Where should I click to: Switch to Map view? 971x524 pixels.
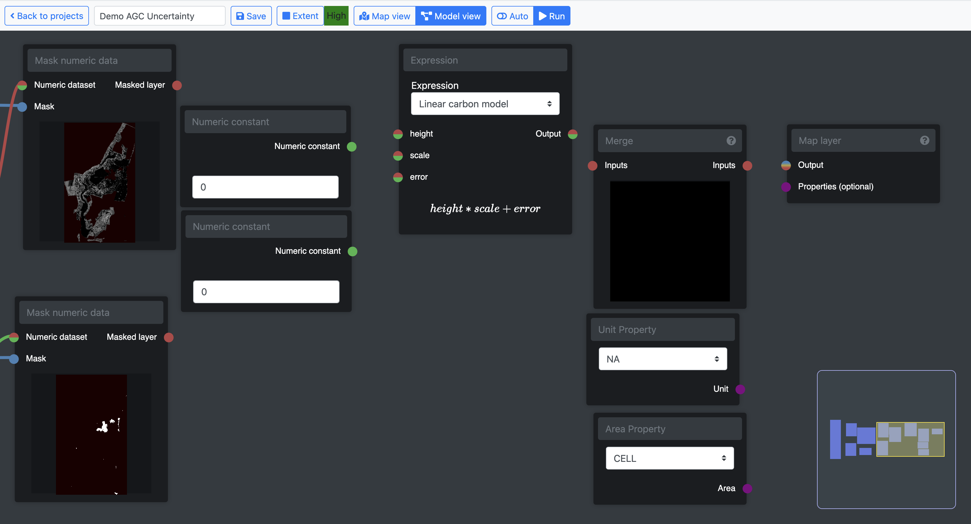(x=384, y=16)
